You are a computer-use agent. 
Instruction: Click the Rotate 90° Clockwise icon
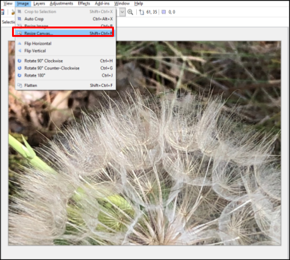point(19,61)
